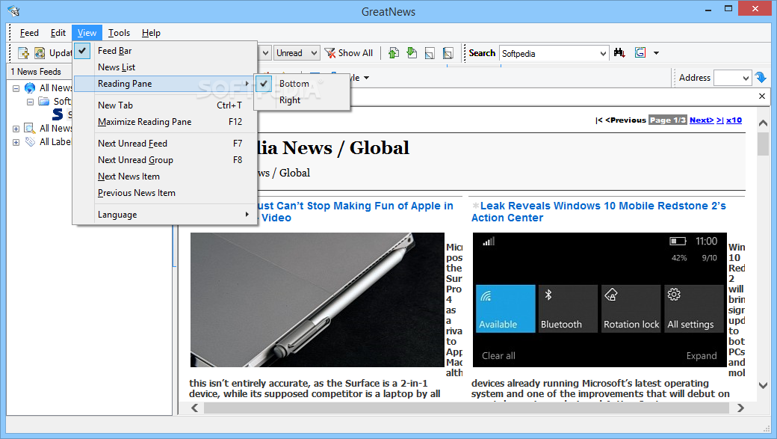Click the Action Center screenshot thumbnail
The image size is (777, 439).
[600, 300]
